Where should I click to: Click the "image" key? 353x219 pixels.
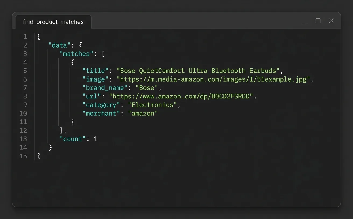95,79
